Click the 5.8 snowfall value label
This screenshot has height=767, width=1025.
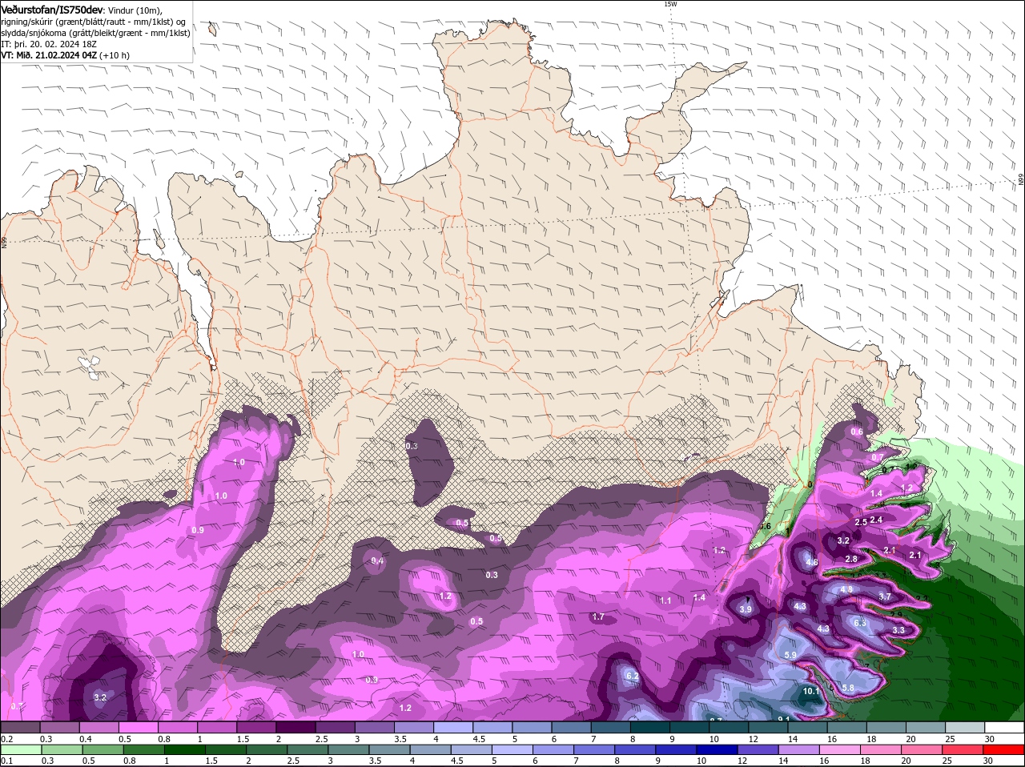[848, 688]
